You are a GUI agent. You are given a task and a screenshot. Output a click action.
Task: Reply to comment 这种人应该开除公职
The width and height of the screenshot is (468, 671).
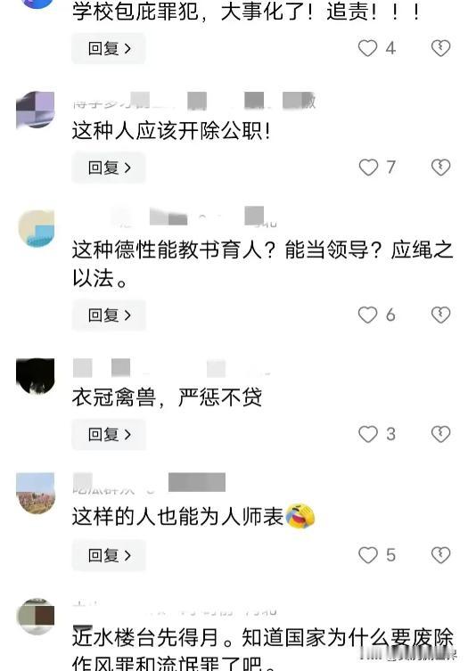point(109,168)
